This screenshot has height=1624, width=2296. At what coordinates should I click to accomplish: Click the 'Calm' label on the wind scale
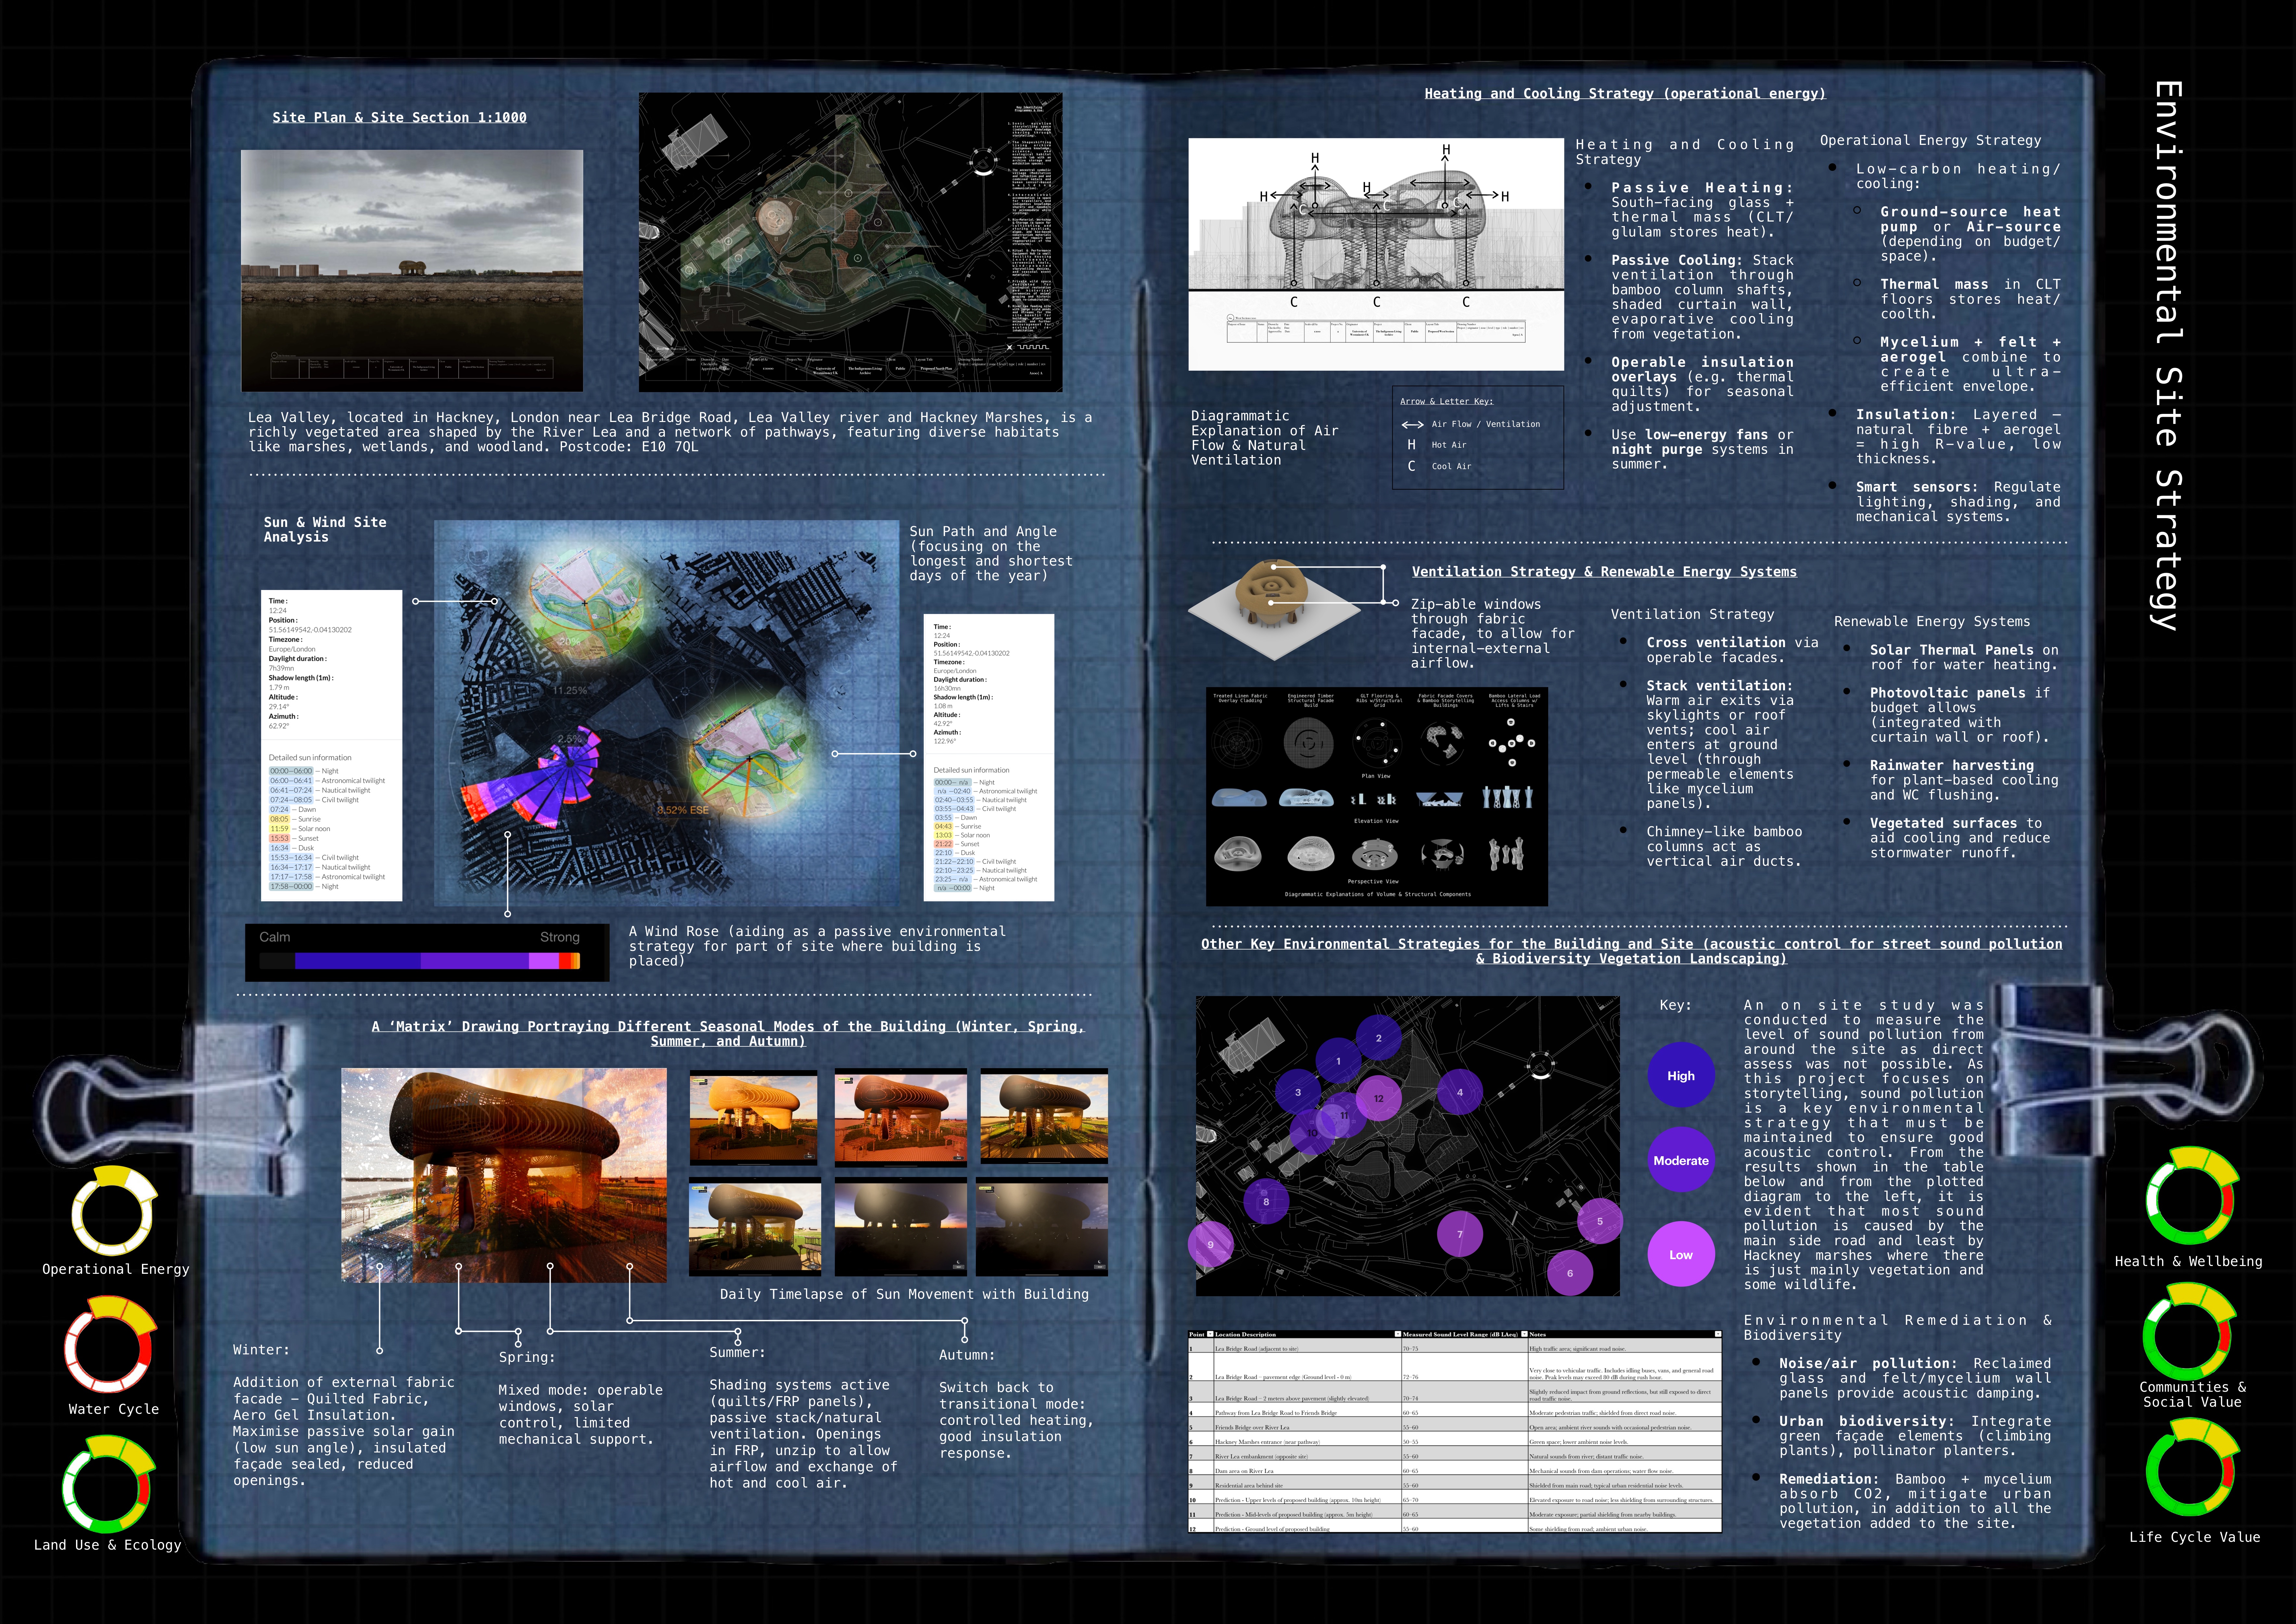pyautogui.click(x=275, y=937)
